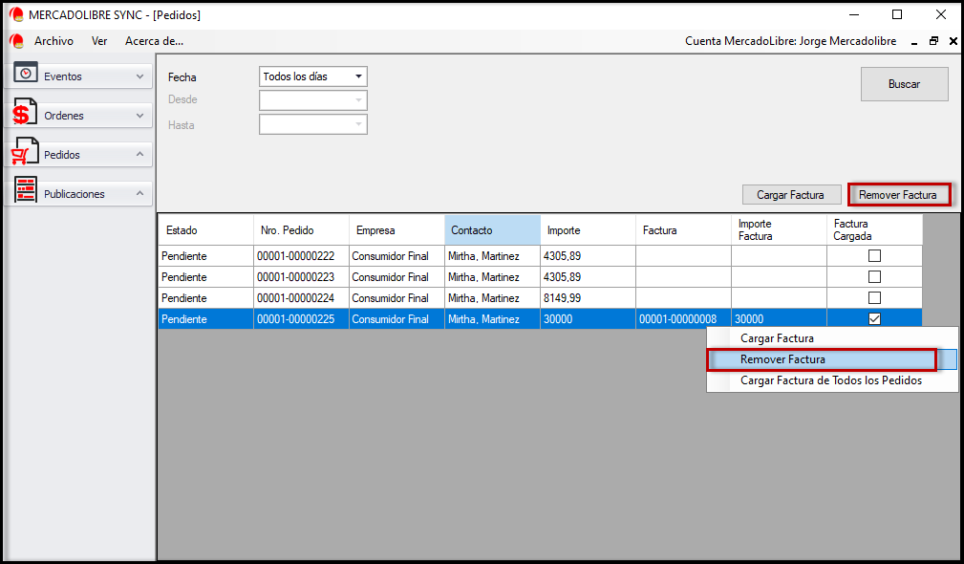Open the Pedidos sidebar section
Viewport: 964px width, 564px height.
tap(78, 154)
